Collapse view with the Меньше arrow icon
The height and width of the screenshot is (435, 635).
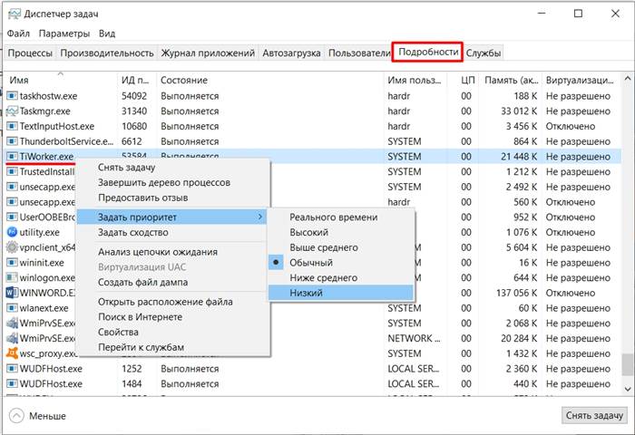click(16, 416)
